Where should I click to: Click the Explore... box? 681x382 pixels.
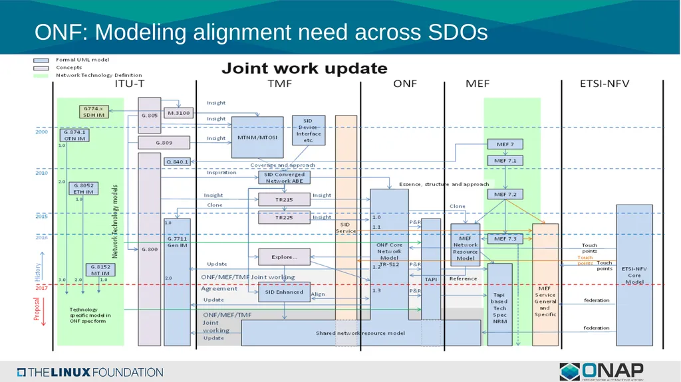tap(284, 257)
